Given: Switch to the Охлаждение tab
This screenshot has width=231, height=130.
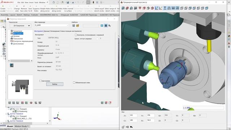Looking at the screenshot, I should [55, 31].
